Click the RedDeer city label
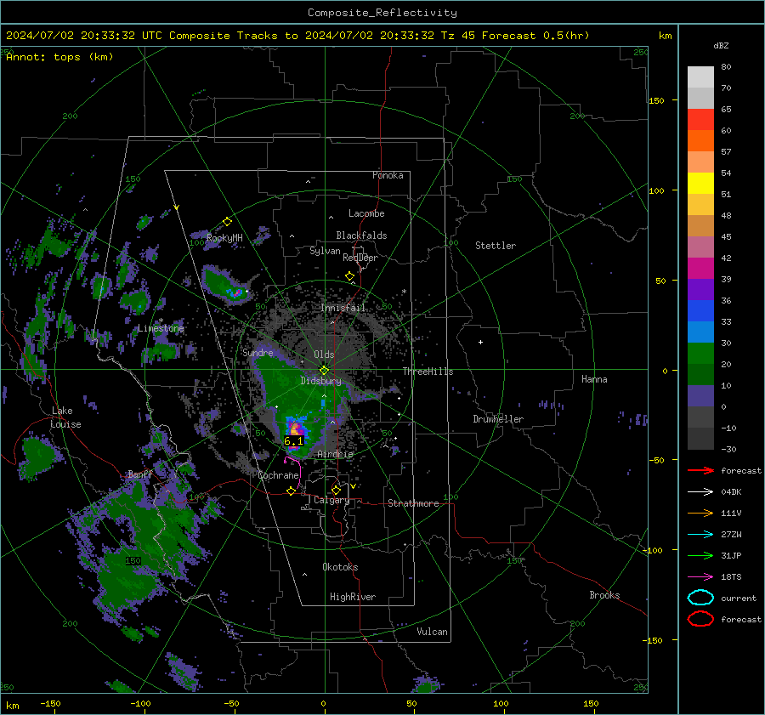765x715 pixels. pyautogui.click(x=360, y=258)
